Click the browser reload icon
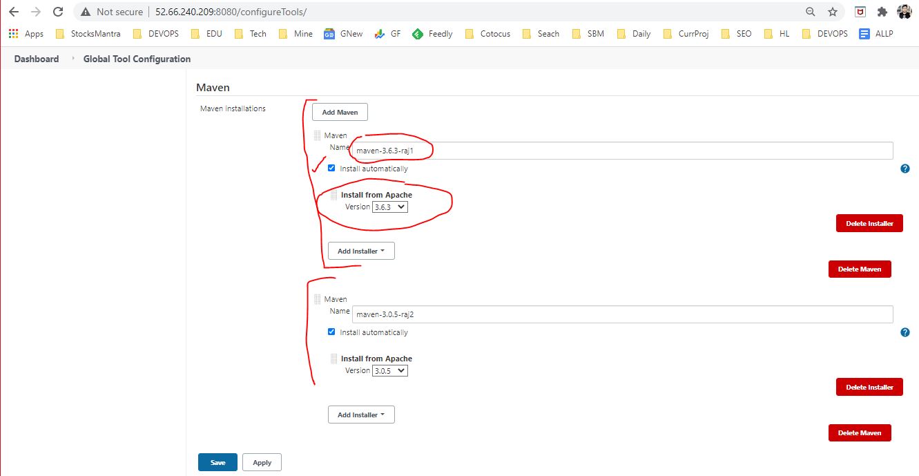This screenshot has width=919, height=476. click(58, 12)
